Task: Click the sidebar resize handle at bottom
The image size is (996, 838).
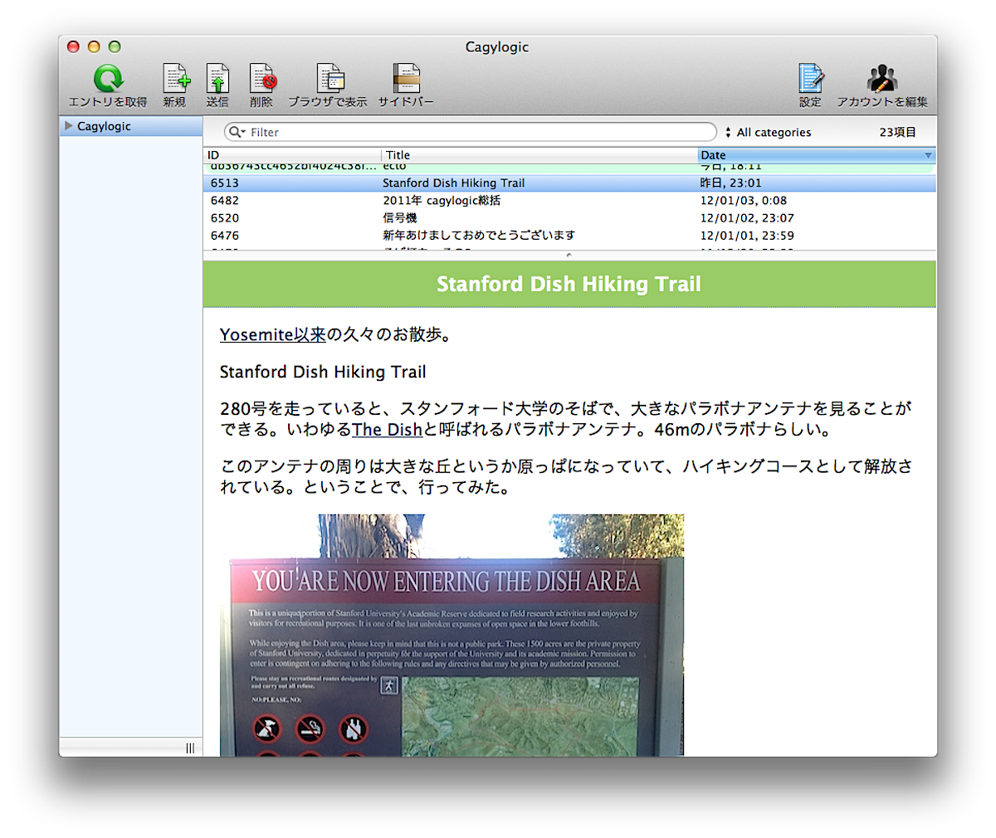Action: pyautogui.click(x=190, y=748)
